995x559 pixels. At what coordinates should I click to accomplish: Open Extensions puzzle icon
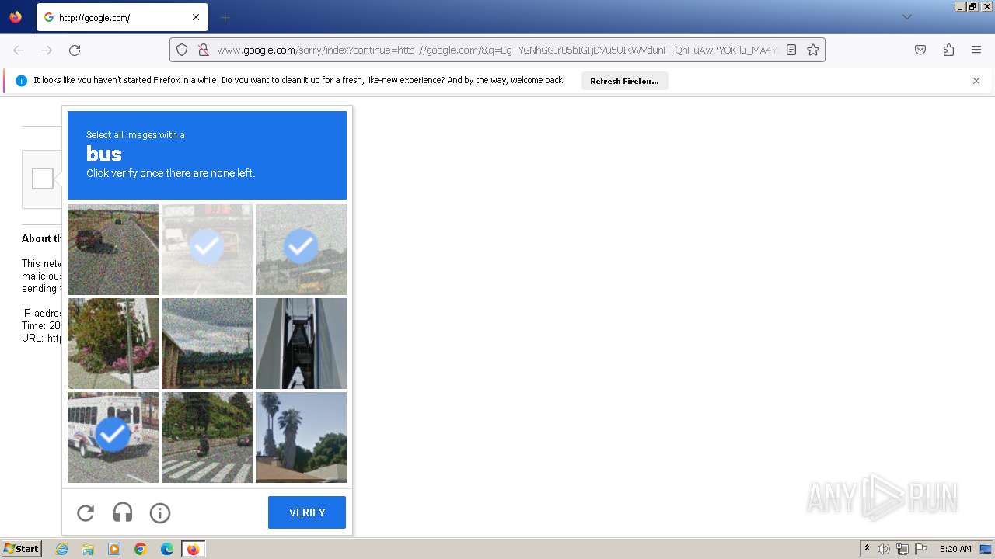(x=948, y=50)
